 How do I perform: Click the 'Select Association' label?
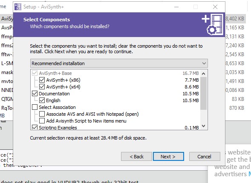tap(57, 107)
